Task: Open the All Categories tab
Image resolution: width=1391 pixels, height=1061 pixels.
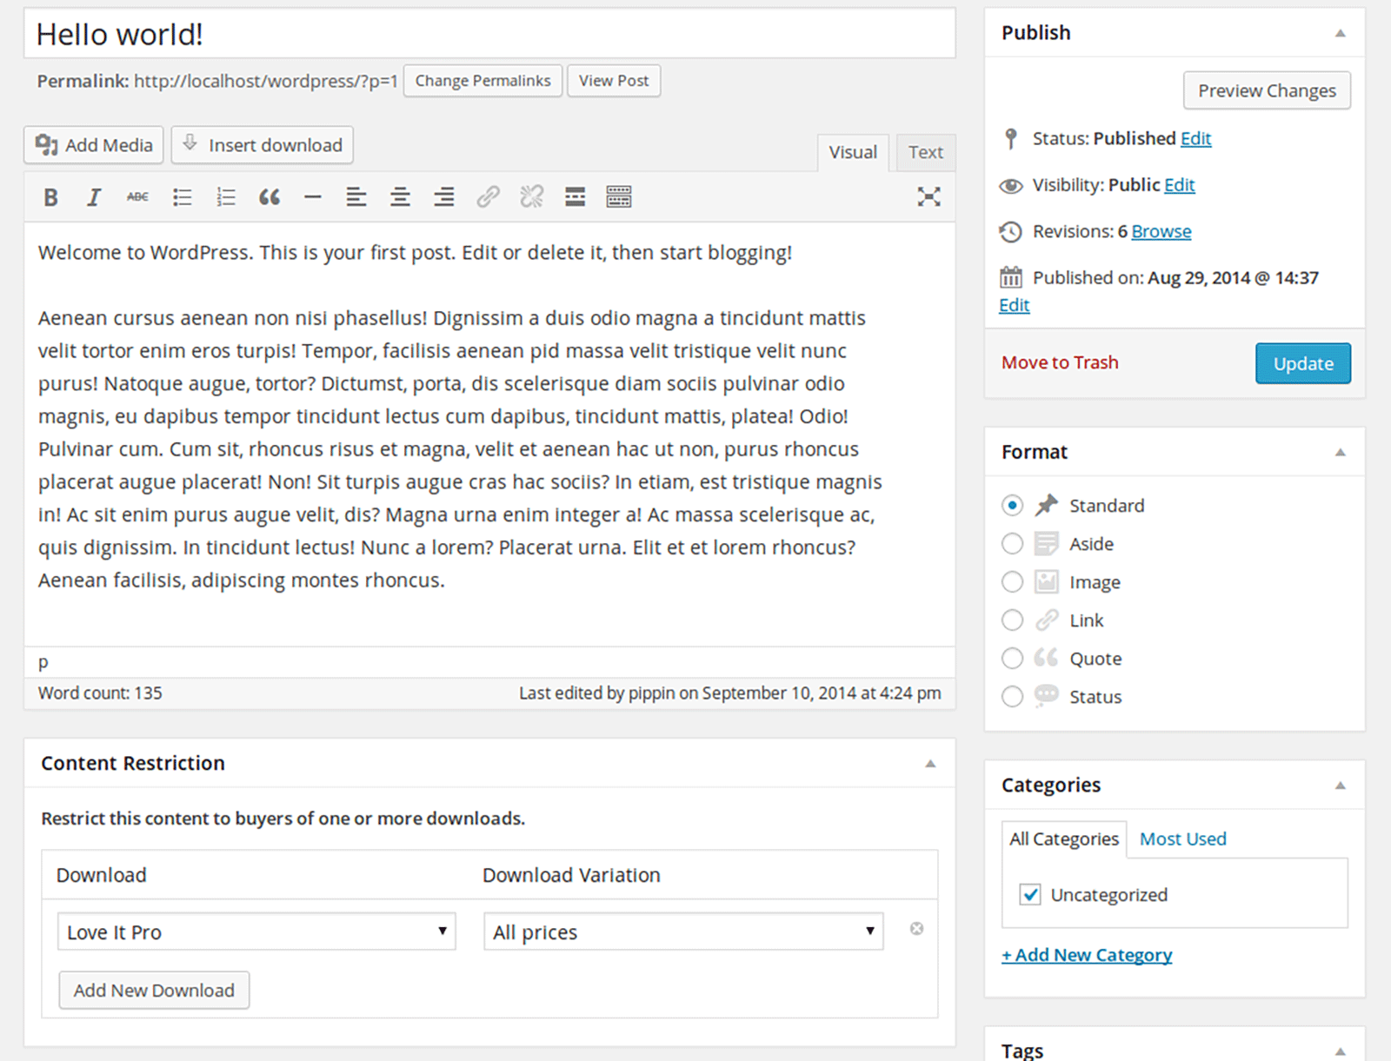Action: 1064,839
